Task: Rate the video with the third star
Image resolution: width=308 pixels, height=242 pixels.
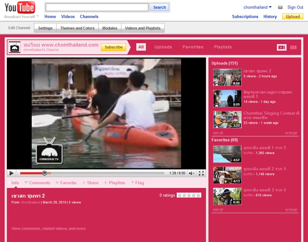Action: tap(189, 195)
